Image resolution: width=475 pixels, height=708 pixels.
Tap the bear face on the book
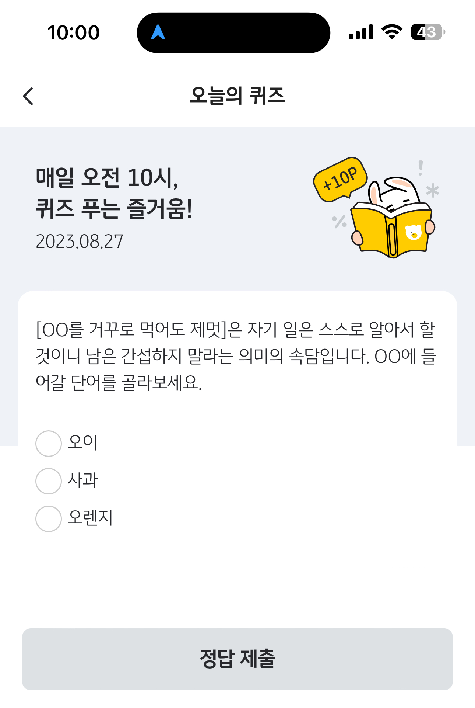pos(413,232)
